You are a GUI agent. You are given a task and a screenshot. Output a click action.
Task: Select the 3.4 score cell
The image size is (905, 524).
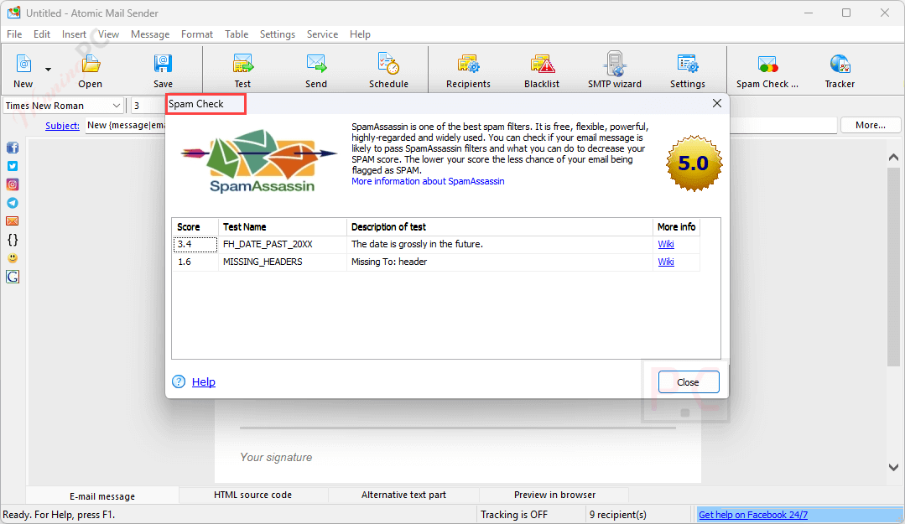click(x=195, y=244)
